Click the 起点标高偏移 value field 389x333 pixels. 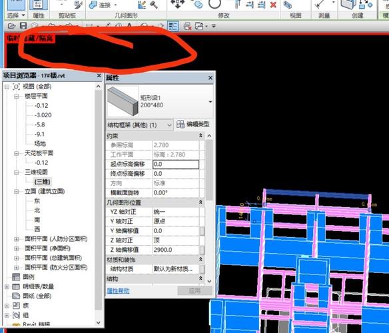tap(176, 165)
